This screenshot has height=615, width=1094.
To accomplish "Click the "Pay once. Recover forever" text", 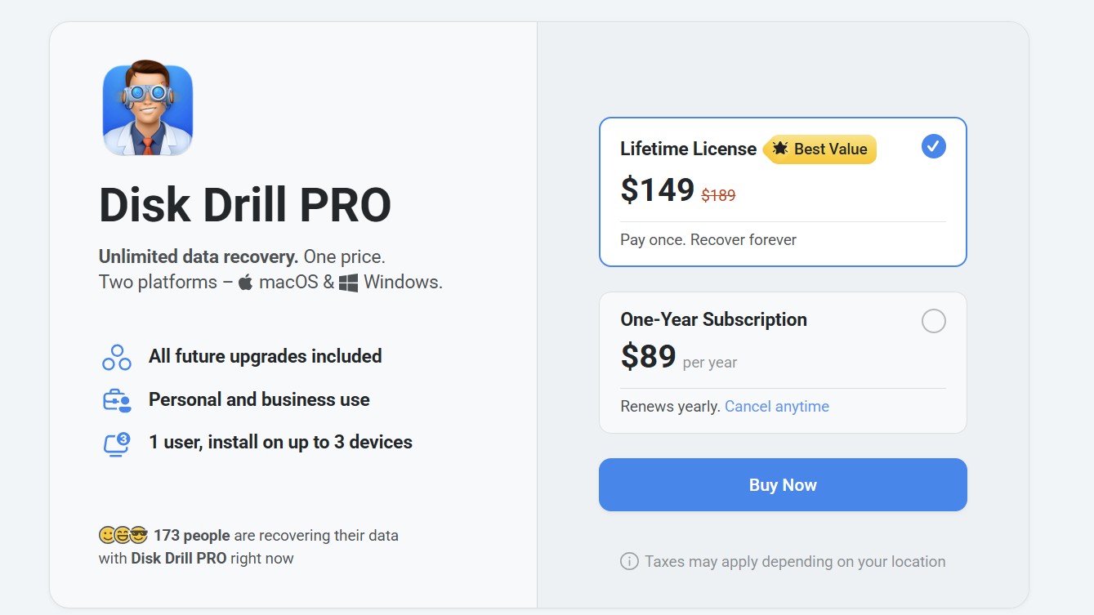I will (x=708, y=240).
